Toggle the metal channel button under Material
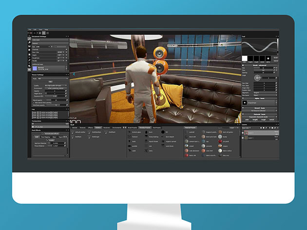Viewport: 307px width, 230px height. pos(272,120)
